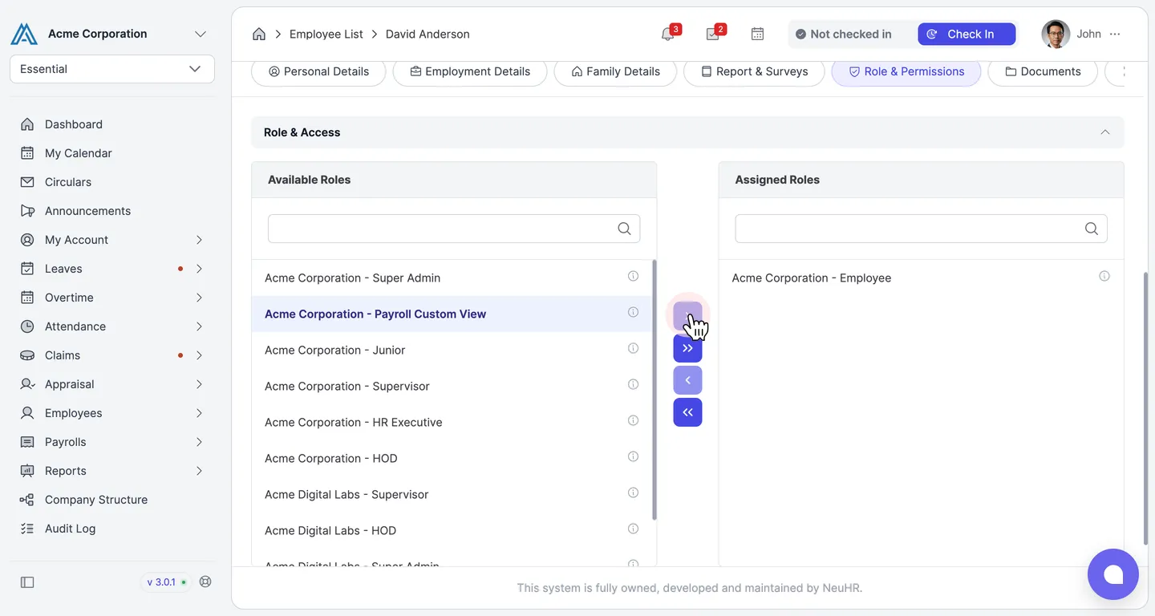Screen dimensions: 1155x616
Task: Click the info icon for Payroll Custom View
Action: [633, 312]
